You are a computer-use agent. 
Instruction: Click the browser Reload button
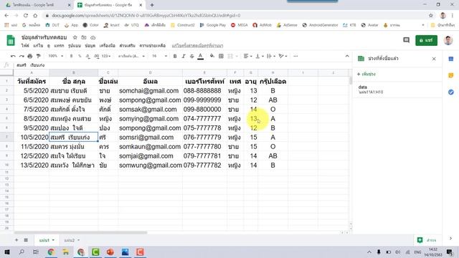point(26,16)
